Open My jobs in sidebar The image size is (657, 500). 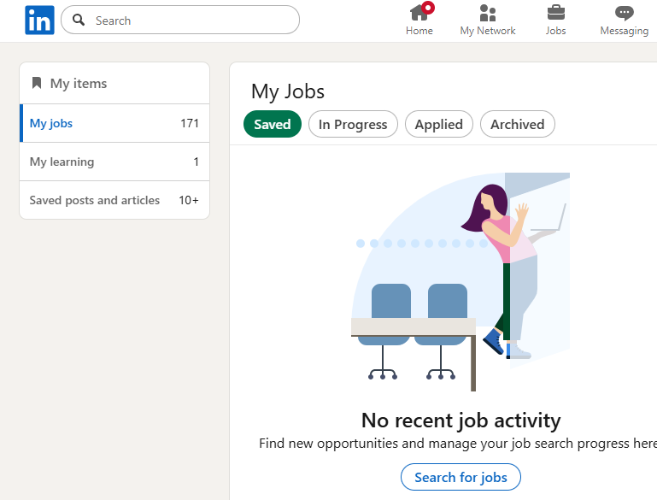click(x=51, y=123)
